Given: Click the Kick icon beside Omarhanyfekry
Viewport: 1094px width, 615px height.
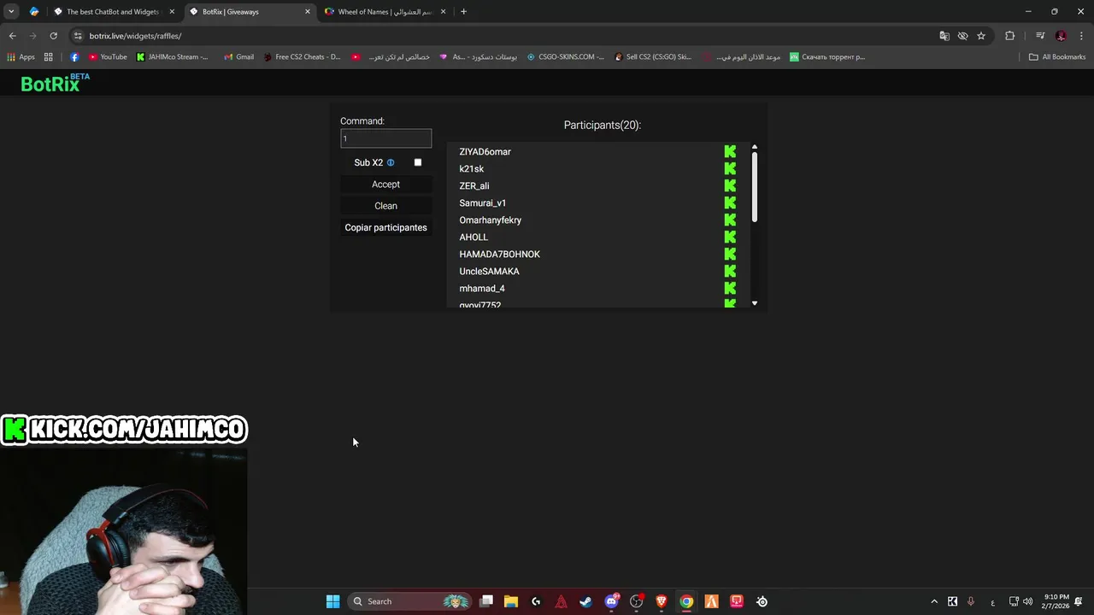Looking at the screenshot, I should tap(730, 220).
